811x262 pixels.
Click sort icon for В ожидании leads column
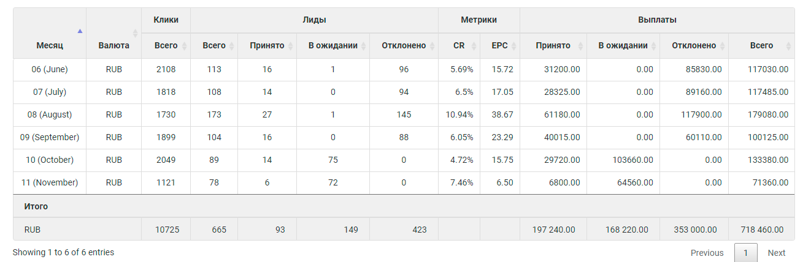[x=363, y=46]
